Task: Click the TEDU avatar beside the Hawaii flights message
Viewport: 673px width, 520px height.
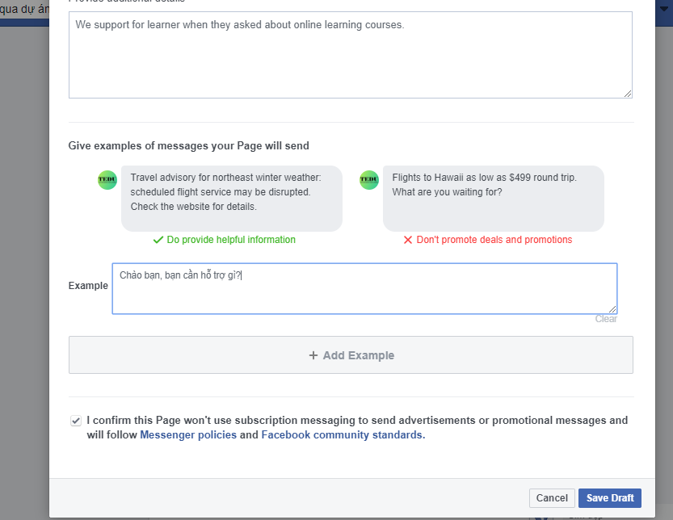Action: (x=369, y=181)
